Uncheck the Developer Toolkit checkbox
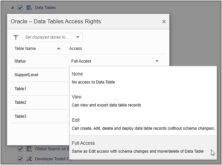222x165 pixels. pos(20,159)
